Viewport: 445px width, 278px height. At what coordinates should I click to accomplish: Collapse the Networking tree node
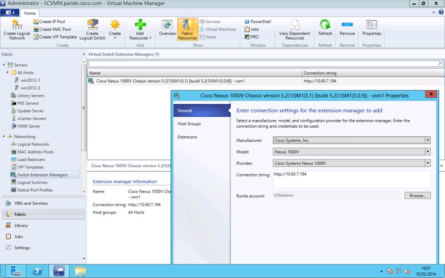click(3, 136)
